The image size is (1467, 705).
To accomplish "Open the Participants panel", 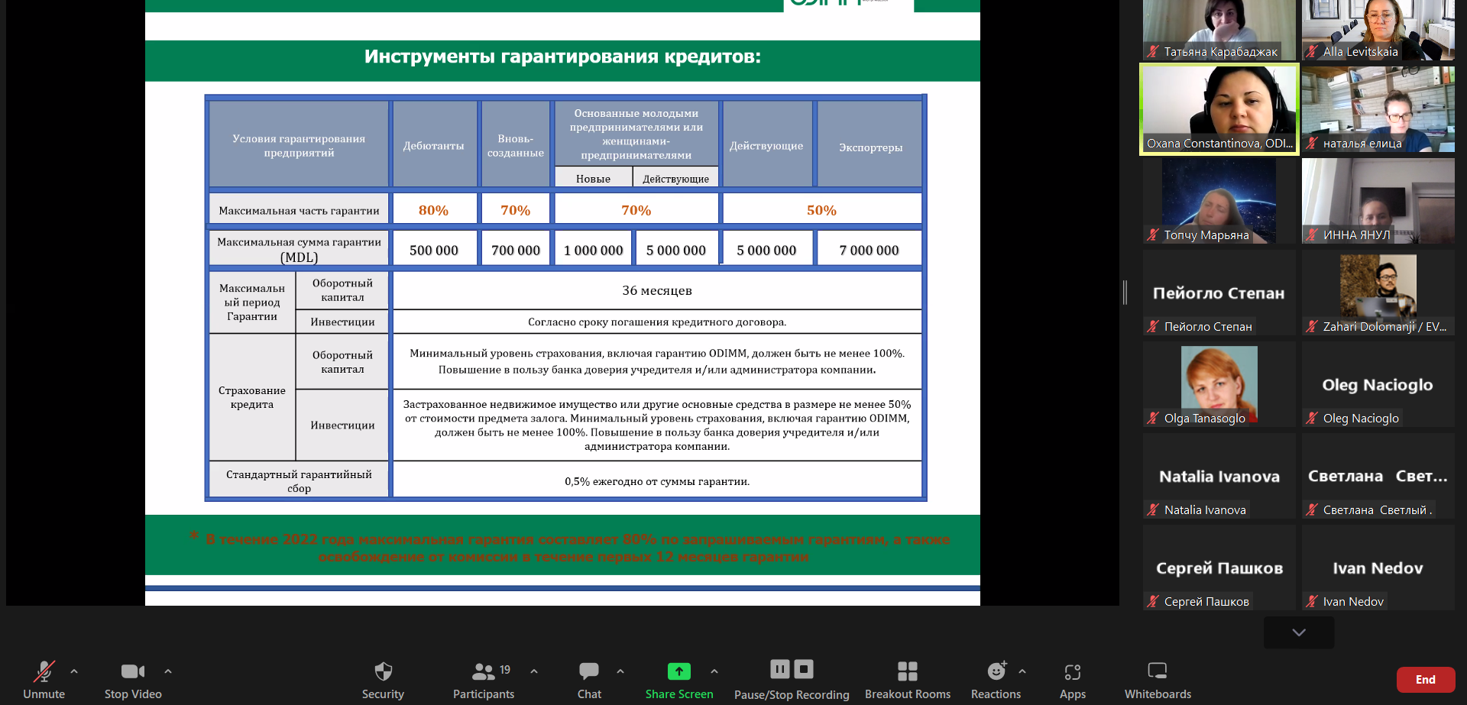I will (x=483, y=672).
